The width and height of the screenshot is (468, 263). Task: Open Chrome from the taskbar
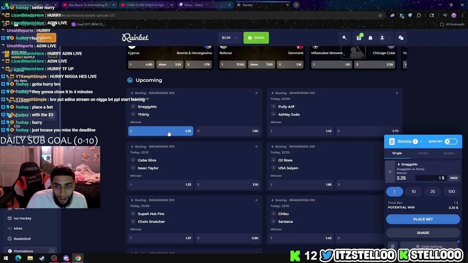[x=78, y=258]
